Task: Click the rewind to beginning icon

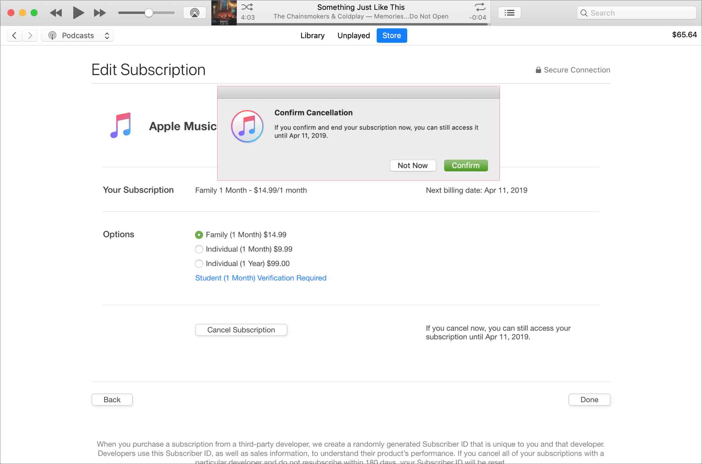Action: 55,12
